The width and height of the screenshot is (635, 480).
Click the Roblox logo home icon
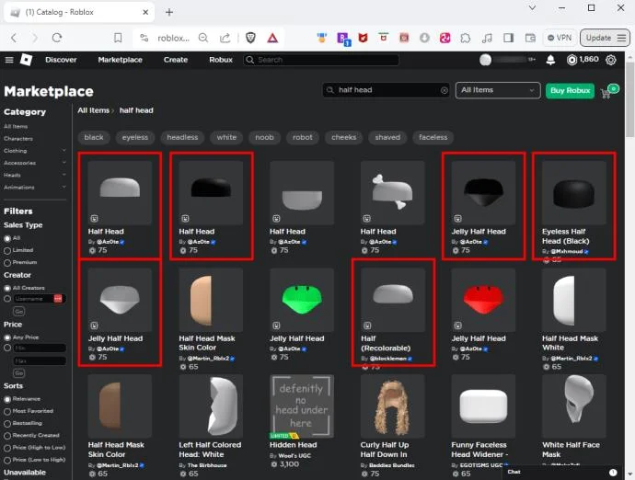tap(27, 60)
